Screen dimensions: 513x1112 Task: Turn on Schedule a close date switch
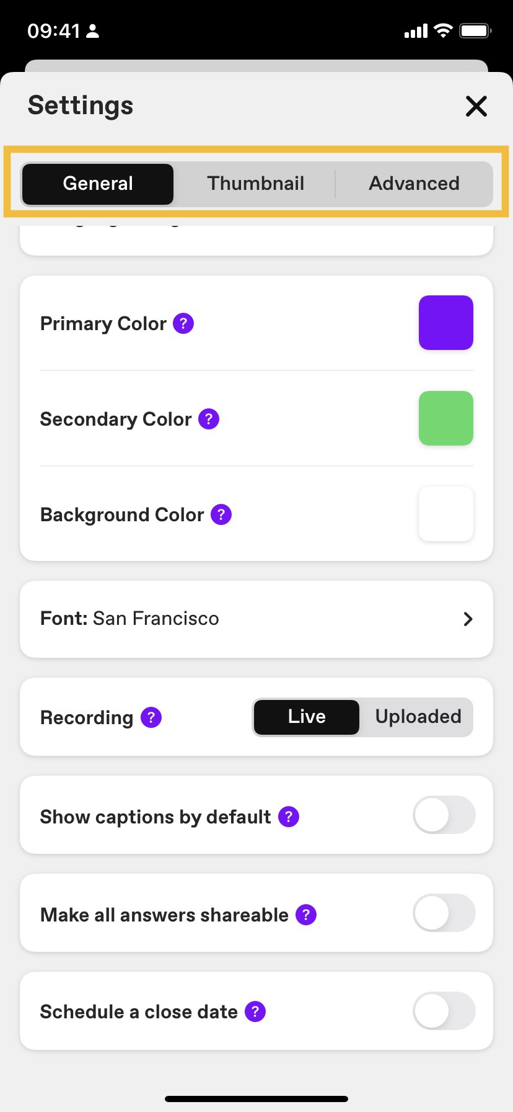[x=444, y=1011]
